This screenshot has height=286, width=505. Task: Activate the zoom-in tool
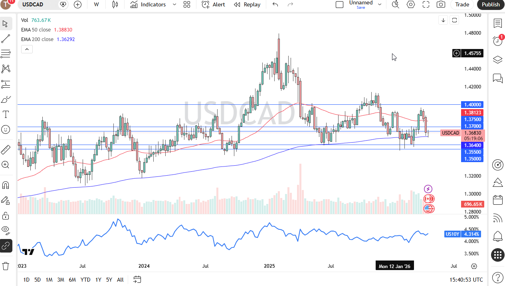click(6, 165)
